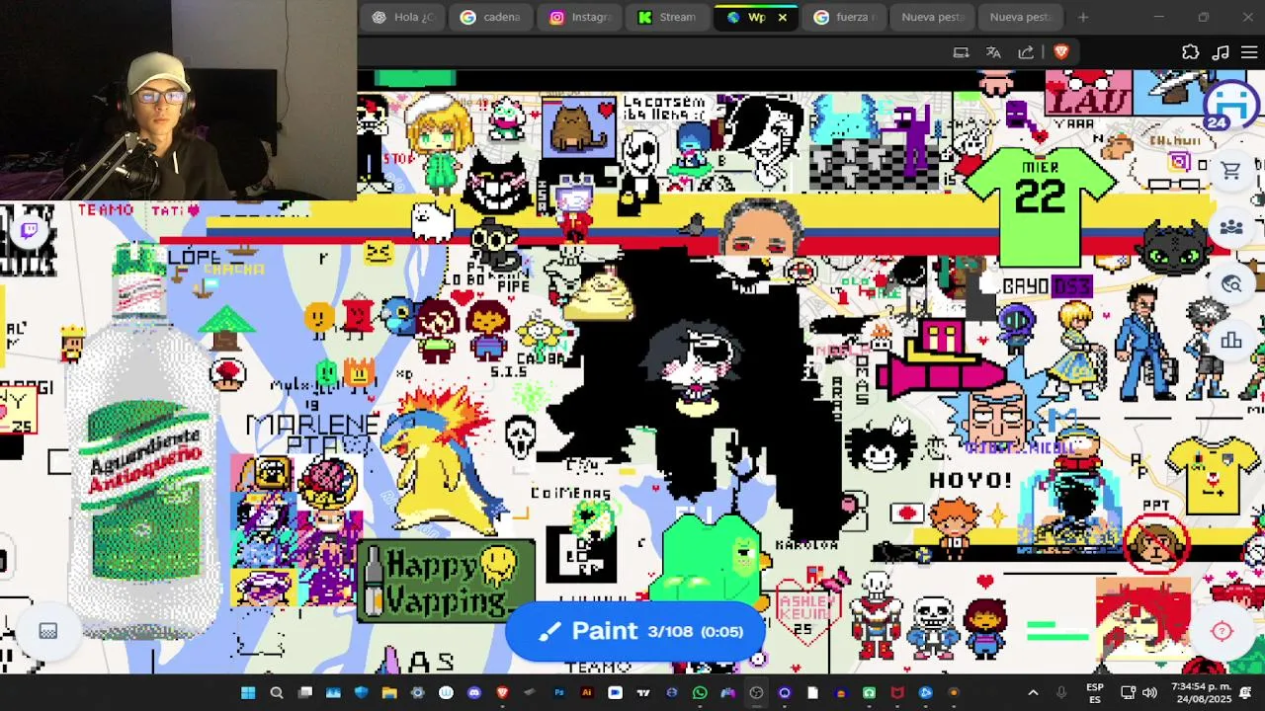This screenshot has width=1265, height=711.
Task: Switch to the last Nueva pestaña tab
Action: click(x=1021, y=17)
